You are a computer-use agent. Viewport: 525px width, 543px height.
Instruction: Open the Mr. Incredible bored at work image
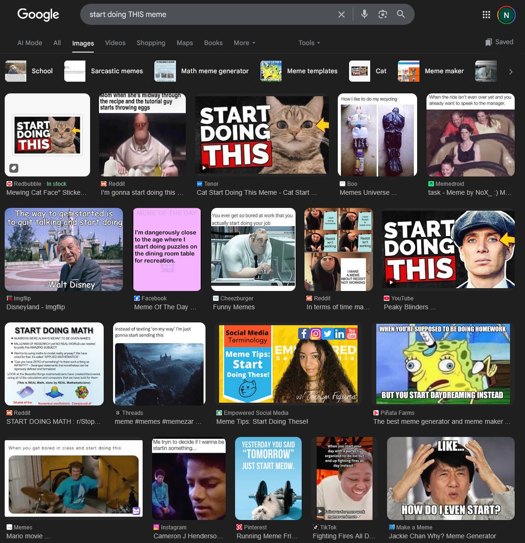pyautogui.click(x=253, y=249)
